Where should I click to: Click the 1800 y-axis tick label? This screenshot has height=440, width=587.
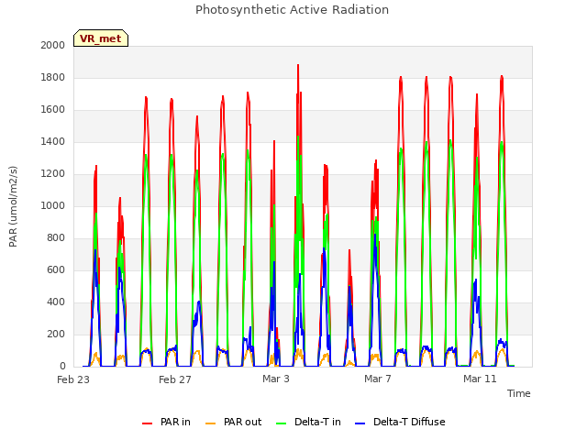coord(53,77)
